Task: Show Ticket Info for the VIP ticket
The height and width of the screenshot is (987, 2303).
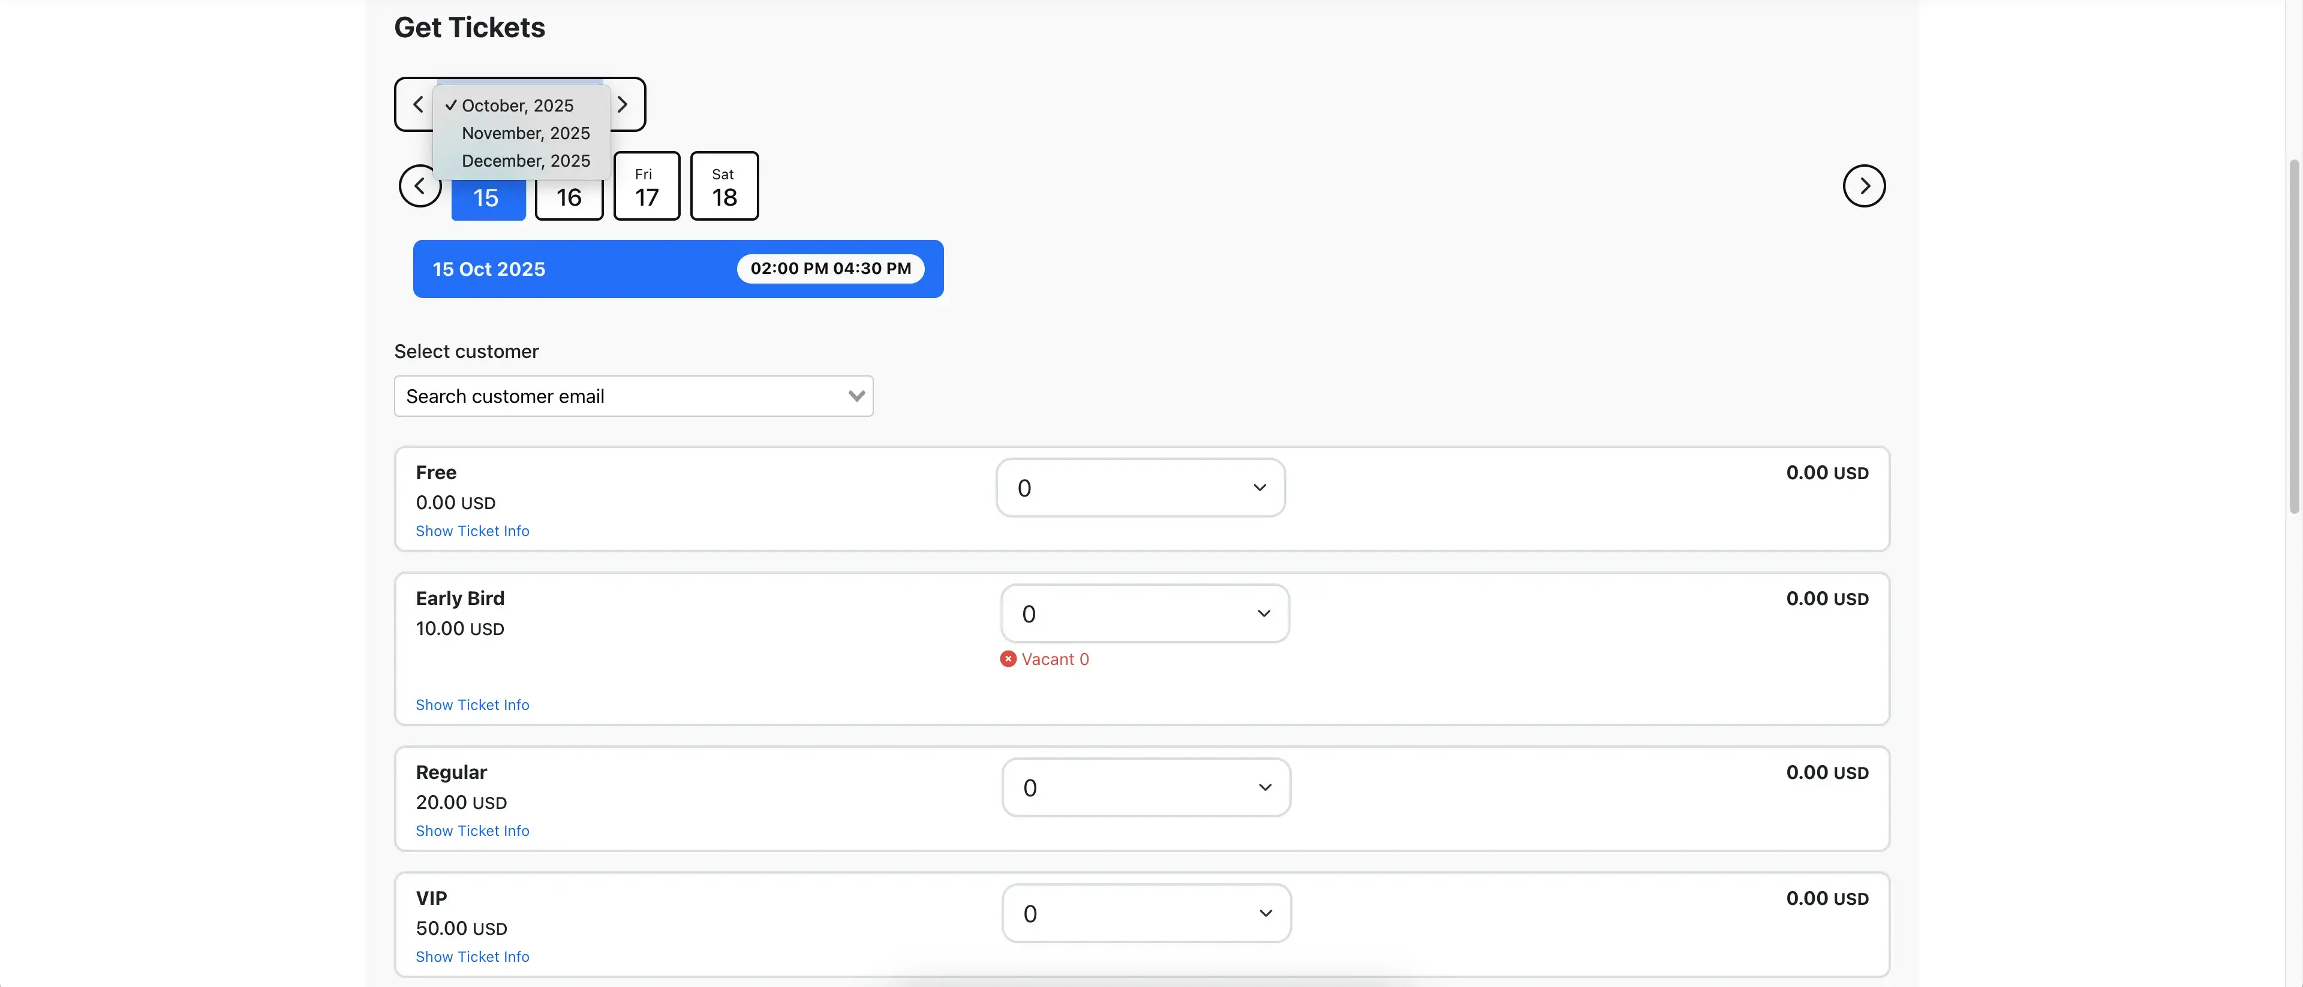Action: click(x=473, y=956)
